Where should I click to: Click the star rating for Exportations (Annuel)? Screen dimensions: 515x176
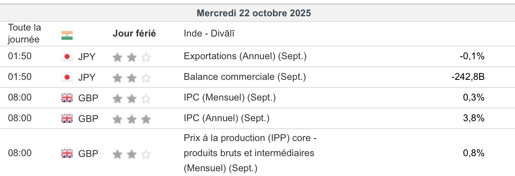[x=132, y=58]
